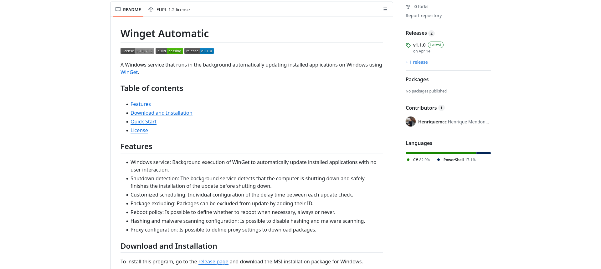This screenshot has height=269, width=601.
Task: Click the green C# language bar segment
Action: tap(441, 153)
